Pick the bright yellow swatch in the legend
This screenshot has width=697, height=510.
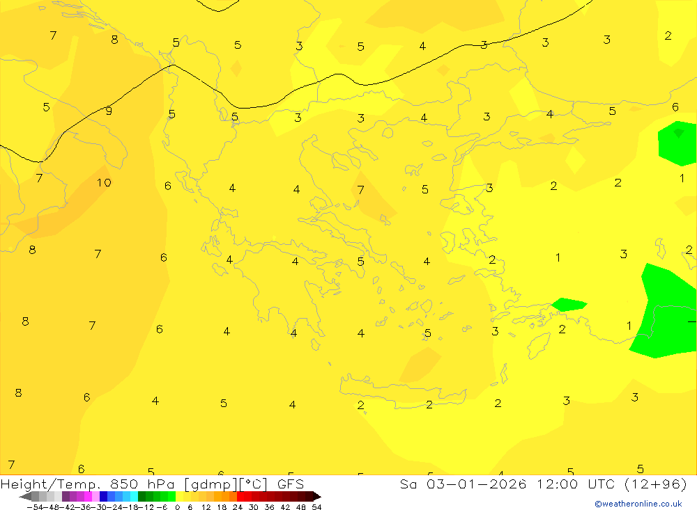180,496
